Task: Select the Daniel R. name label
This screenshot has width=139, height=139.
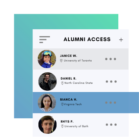Action: click(68, 79)
